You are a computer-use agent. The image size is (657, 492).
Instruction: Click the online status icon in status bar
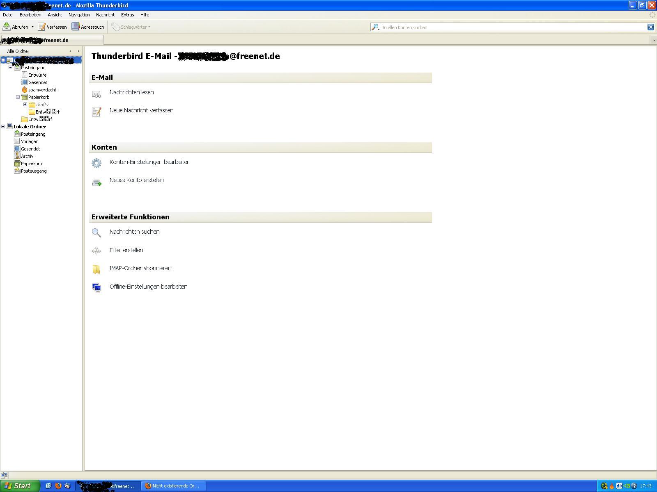click(4, 475)
